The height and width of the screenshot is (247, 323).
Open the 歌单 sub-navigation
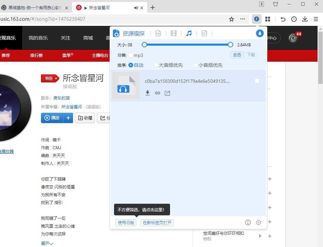[x=68, y=55]
